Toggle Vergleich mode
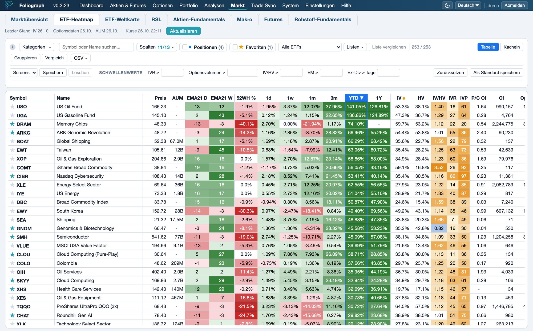 [x=54, y=58]
